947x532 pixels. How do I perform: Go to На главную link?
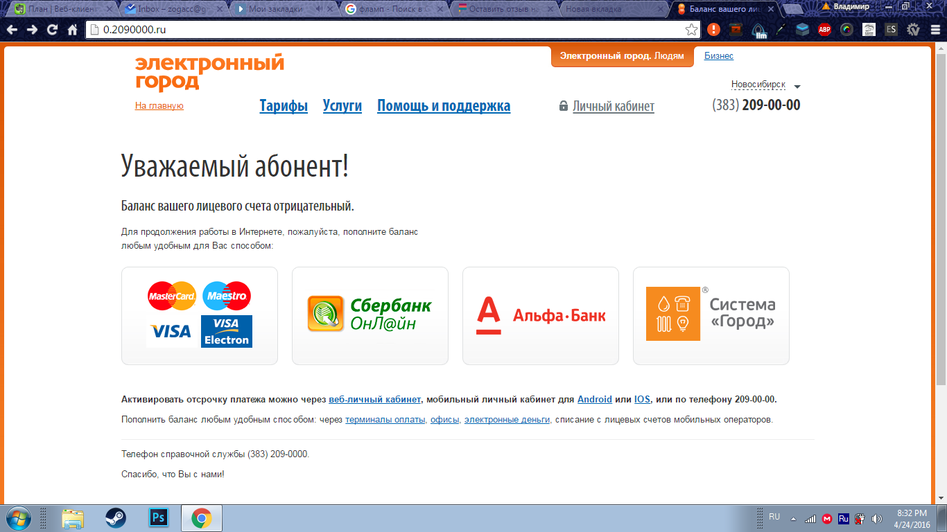click(x=159, y=106)
